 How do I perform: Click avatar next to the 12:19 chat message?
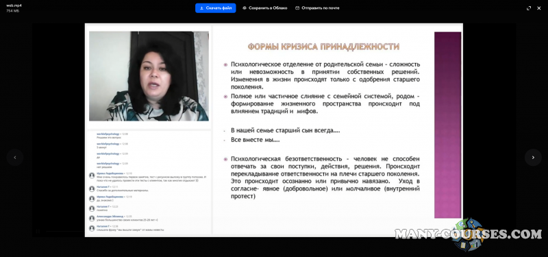92,199
